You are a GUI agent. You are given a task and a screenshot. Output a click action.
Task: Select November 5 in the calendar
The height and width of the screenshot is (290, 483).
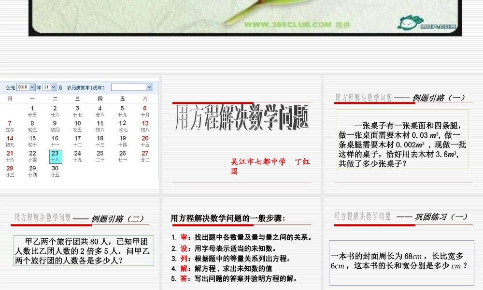point(123,111)
